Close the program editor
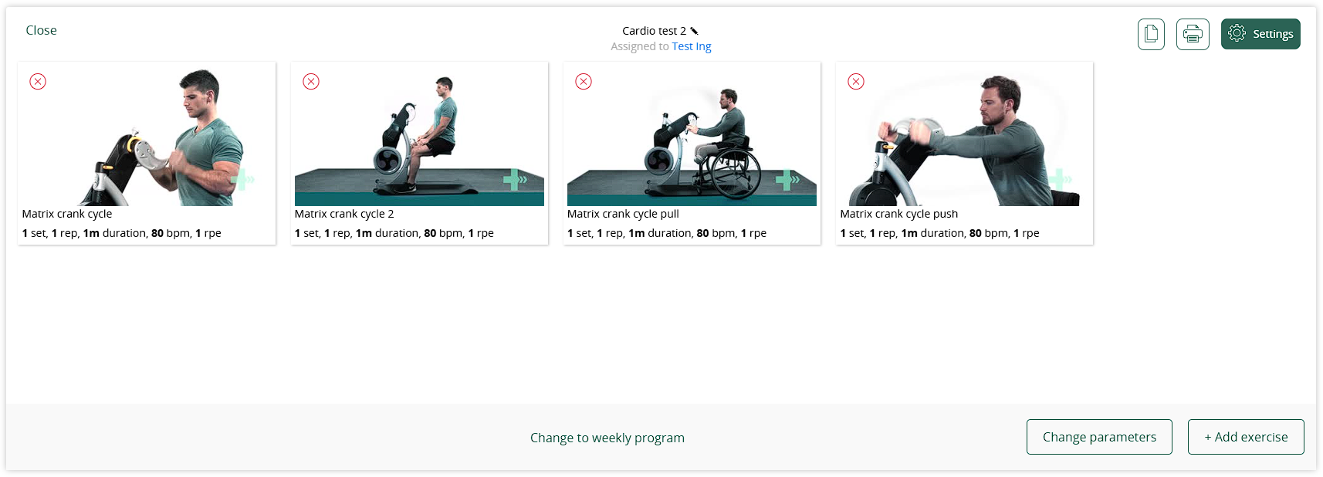 (41, 30)
